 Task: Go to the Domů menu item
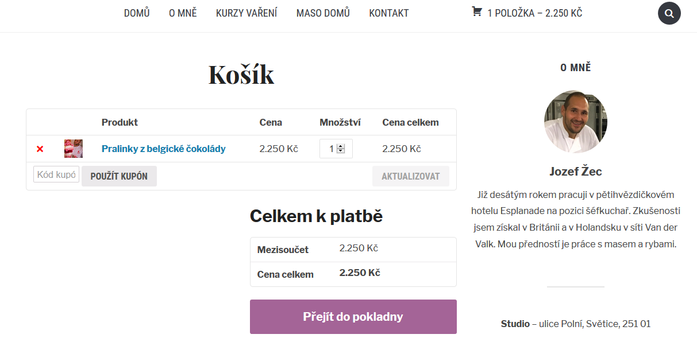pyautogui.click(x=137, y=13)
